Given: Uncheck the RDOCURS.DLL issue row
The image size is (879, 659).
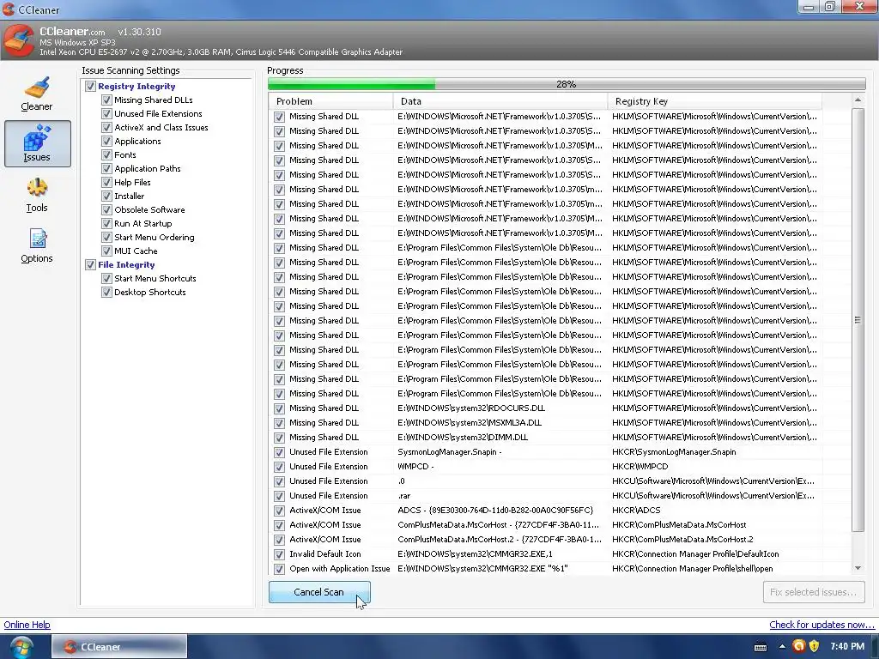Looking at the screenshot, I should [279, 408].
